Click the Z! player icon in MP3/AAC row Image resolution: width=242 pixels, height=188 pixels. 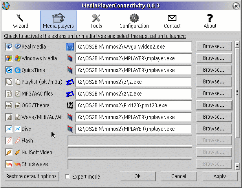tap(70, 94)
